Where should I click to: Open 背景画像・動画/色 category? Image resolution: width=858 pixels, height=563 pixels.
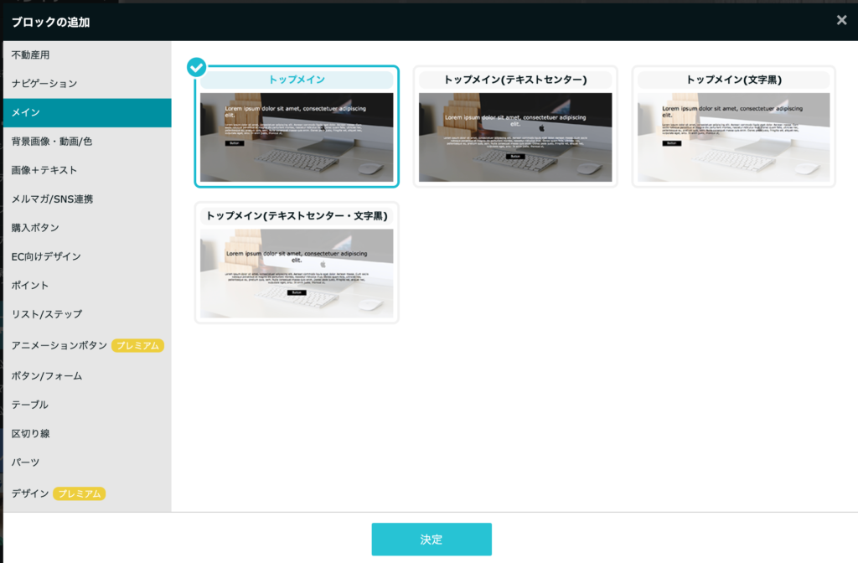point(52,142)
